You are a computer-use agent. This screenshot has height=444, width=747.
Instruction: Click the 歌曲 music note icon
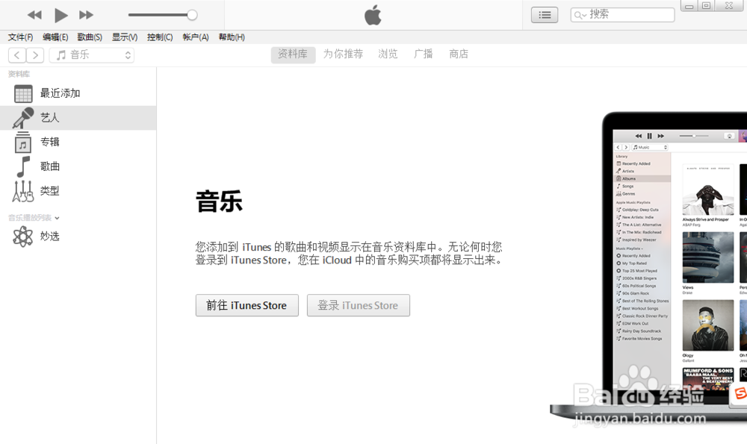point(23,166)
